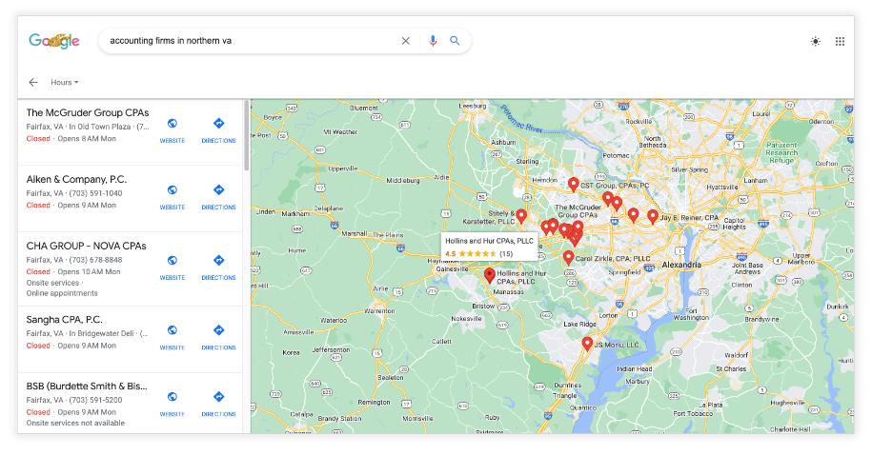
Task: Get directions to Aiken & Company
Action: click(218, 197)
